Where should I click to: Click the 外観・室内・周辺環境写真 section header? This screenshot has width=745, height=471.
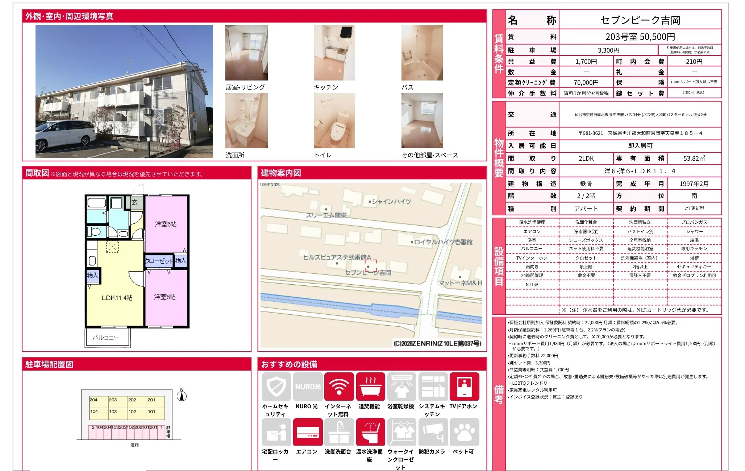pyautogui.click(x=254, y=16)
